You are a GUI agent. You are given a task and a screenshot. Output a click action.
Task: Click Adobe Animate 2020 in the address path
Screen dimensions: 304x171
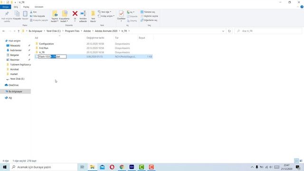coord(106,31)
